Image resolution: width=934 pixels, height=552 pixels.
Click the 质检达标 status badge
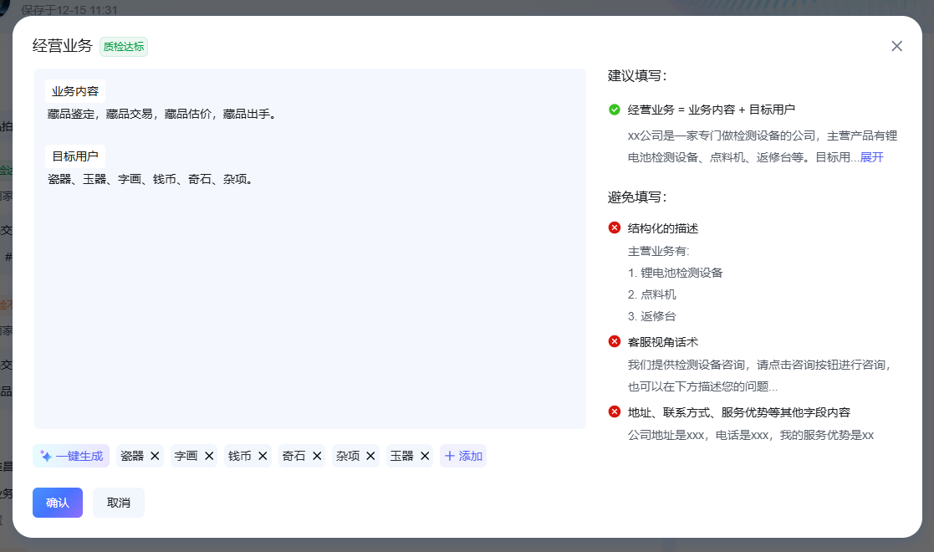click(124, 47)
